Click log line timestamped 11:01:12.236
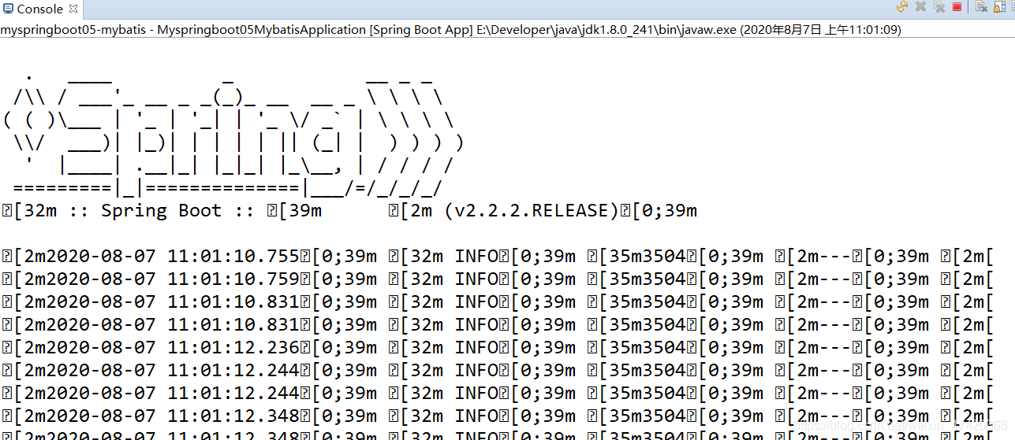This screenshot has height=440, width=1015. [498, 348]
